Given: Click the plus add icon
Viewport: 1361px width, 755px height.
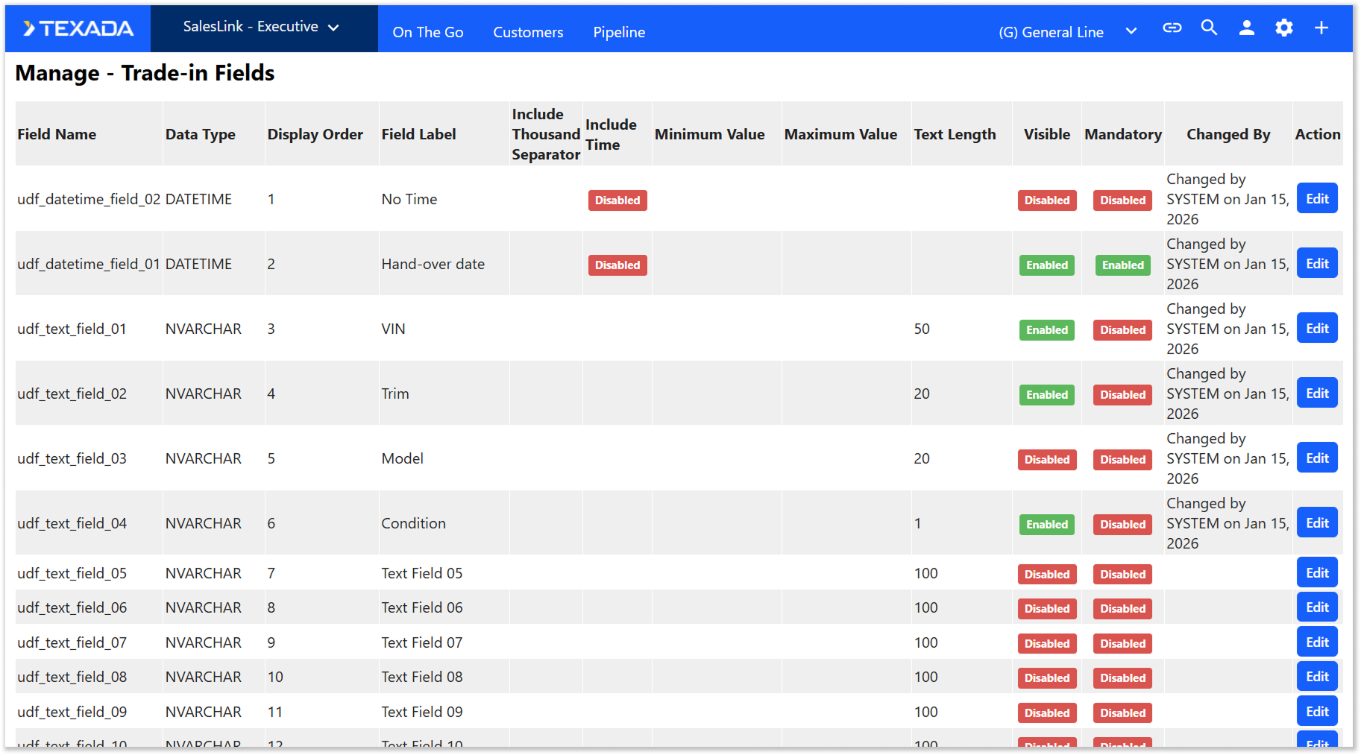Looking at the screenshot, I should point(1321,28).
